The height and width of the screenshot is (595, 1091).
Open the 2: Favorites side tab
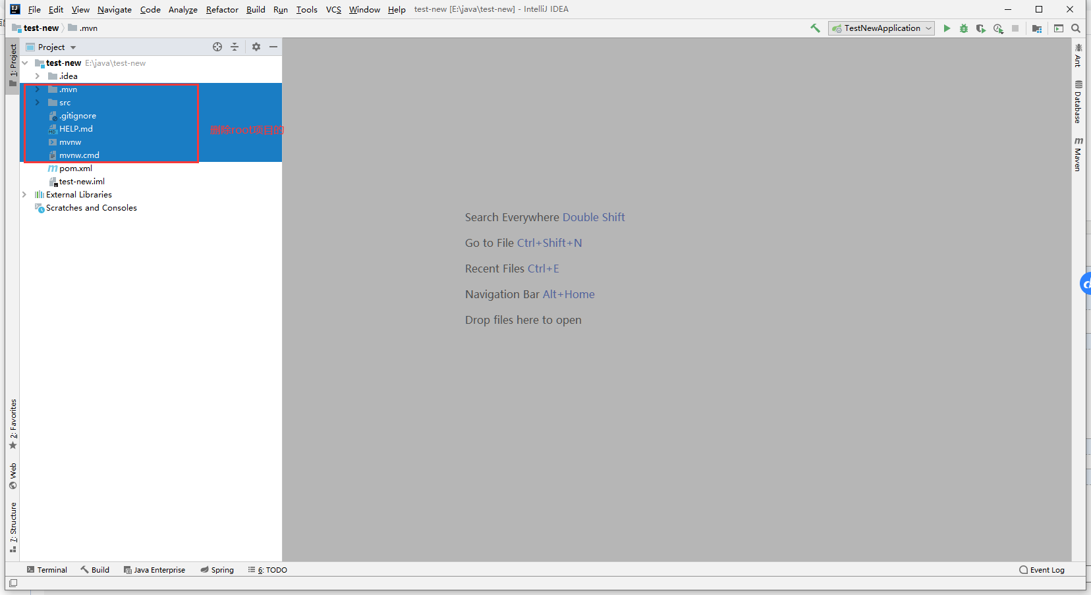(13, 425)
